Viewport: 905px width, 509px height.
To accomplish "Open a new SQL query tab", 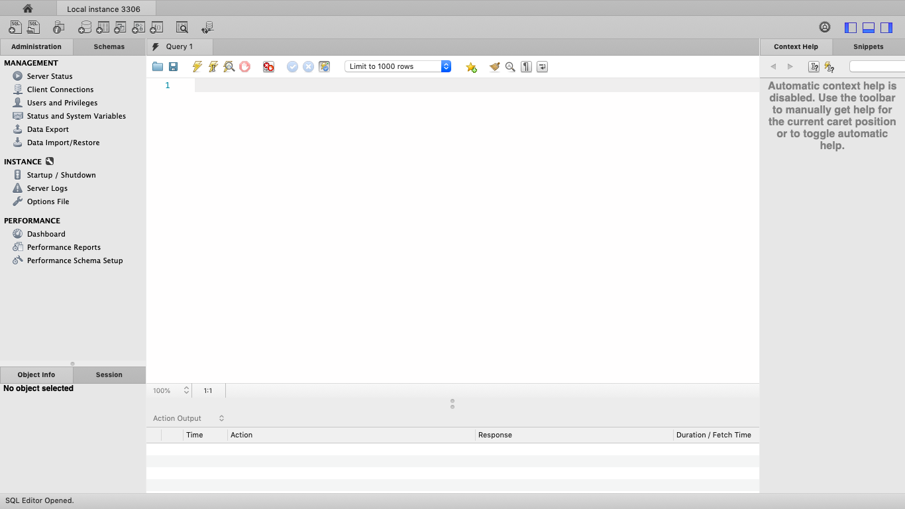I will (15, 27).
